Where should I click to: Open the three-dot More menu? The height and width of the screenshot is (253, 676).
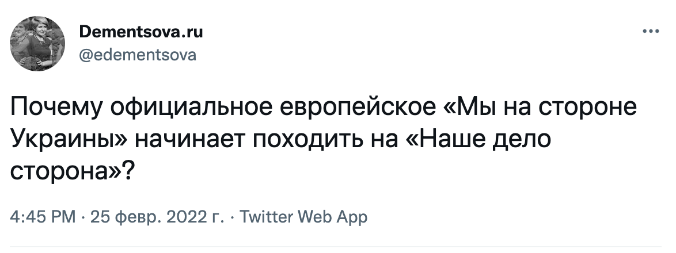[650, 32]
